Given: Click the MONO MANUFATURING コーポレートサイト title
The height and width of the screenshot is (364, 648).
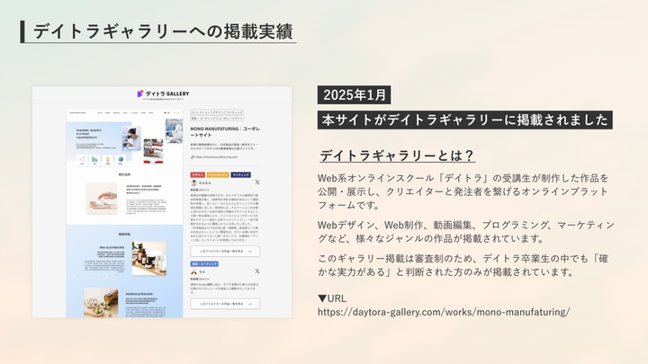Looking at the screenshot, I should click(x=225, y=131).
